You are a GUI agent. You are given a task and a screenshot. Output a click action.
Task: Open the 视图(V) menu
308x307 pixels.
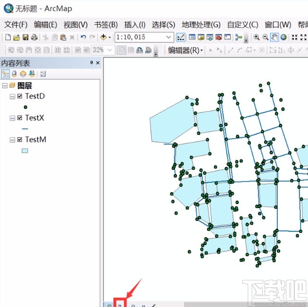[76, 25]
